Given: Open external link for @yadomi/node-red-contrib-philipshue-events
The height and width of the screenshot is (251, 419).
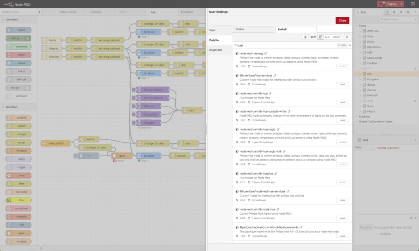Looking at the screenshot, I should pyautogui.click(x=301, y=227).
